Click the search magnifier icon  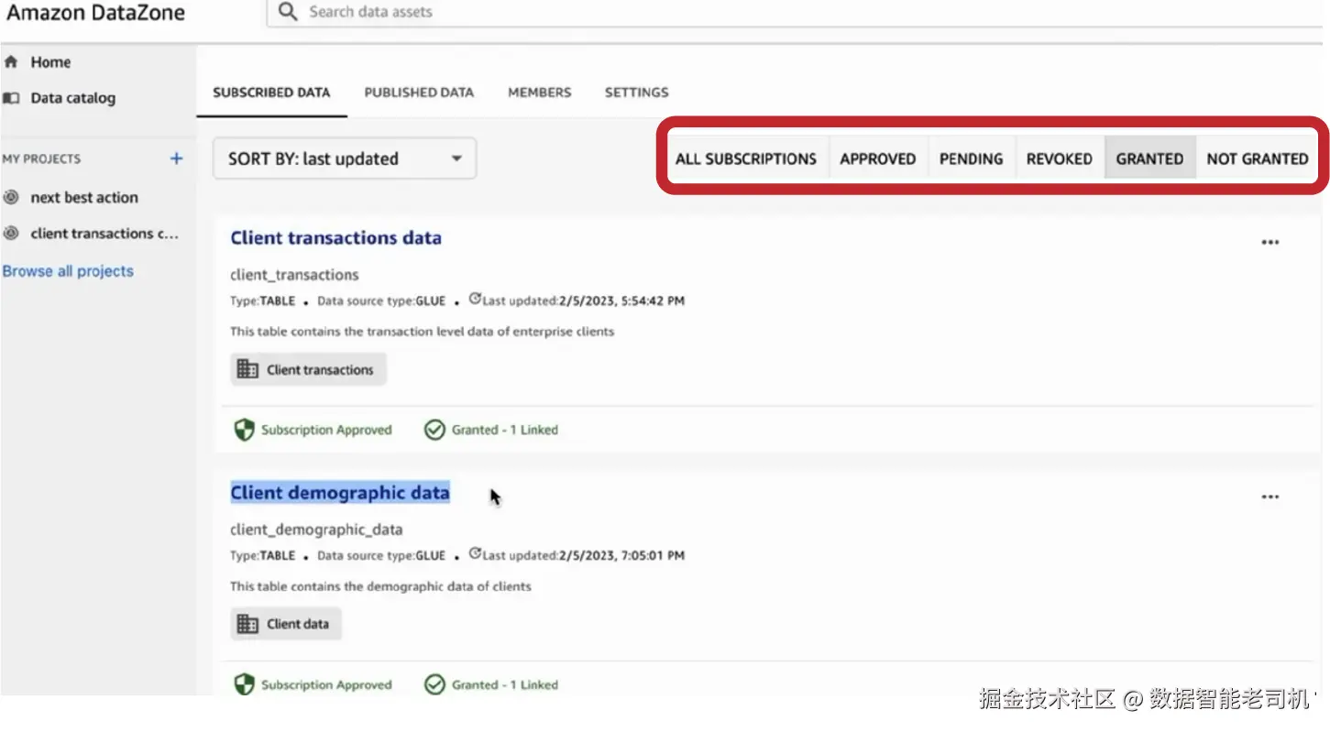coord(288,12)
